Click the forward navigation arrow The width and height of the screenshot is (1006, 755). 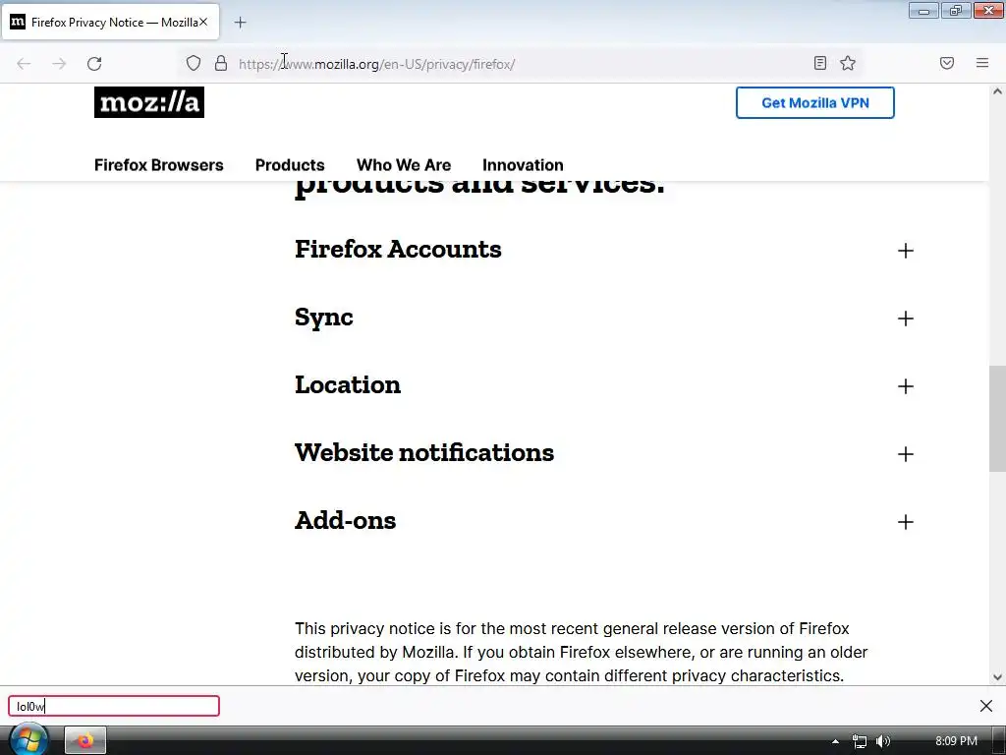click(x=59, y=64)
